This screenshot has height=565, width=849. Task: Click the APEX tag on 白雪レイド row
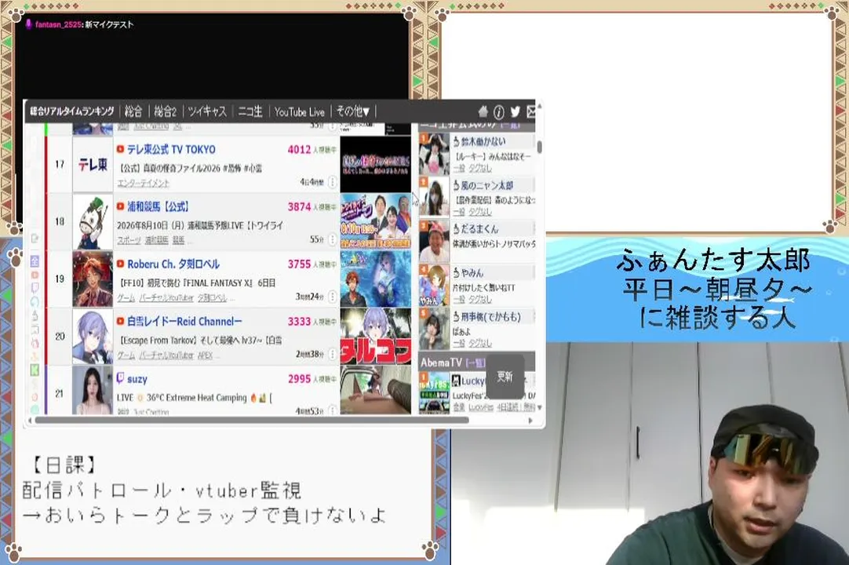click(206, 355)
